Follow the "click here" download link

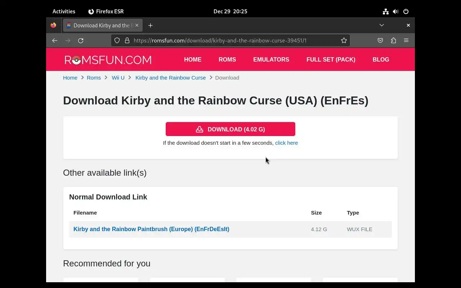[286, 143]
